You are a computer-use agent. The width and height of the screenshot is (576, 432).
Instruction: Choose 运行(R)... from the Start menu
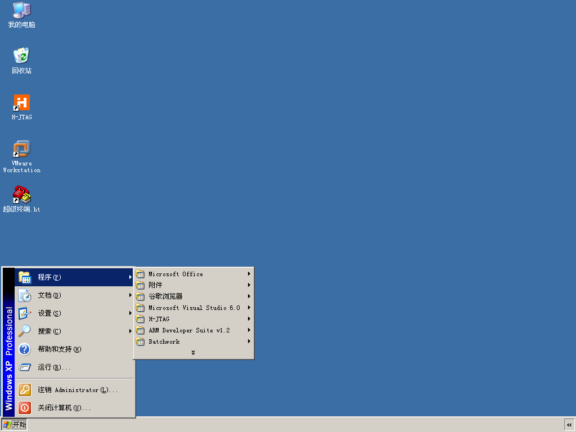(74, 367)
